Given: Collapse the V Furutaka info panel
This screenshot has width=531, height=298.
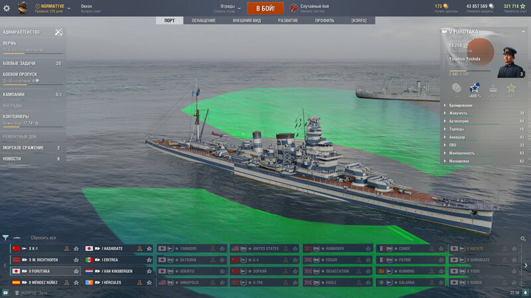Looking at the screenshot, I should tap(523, 32).
